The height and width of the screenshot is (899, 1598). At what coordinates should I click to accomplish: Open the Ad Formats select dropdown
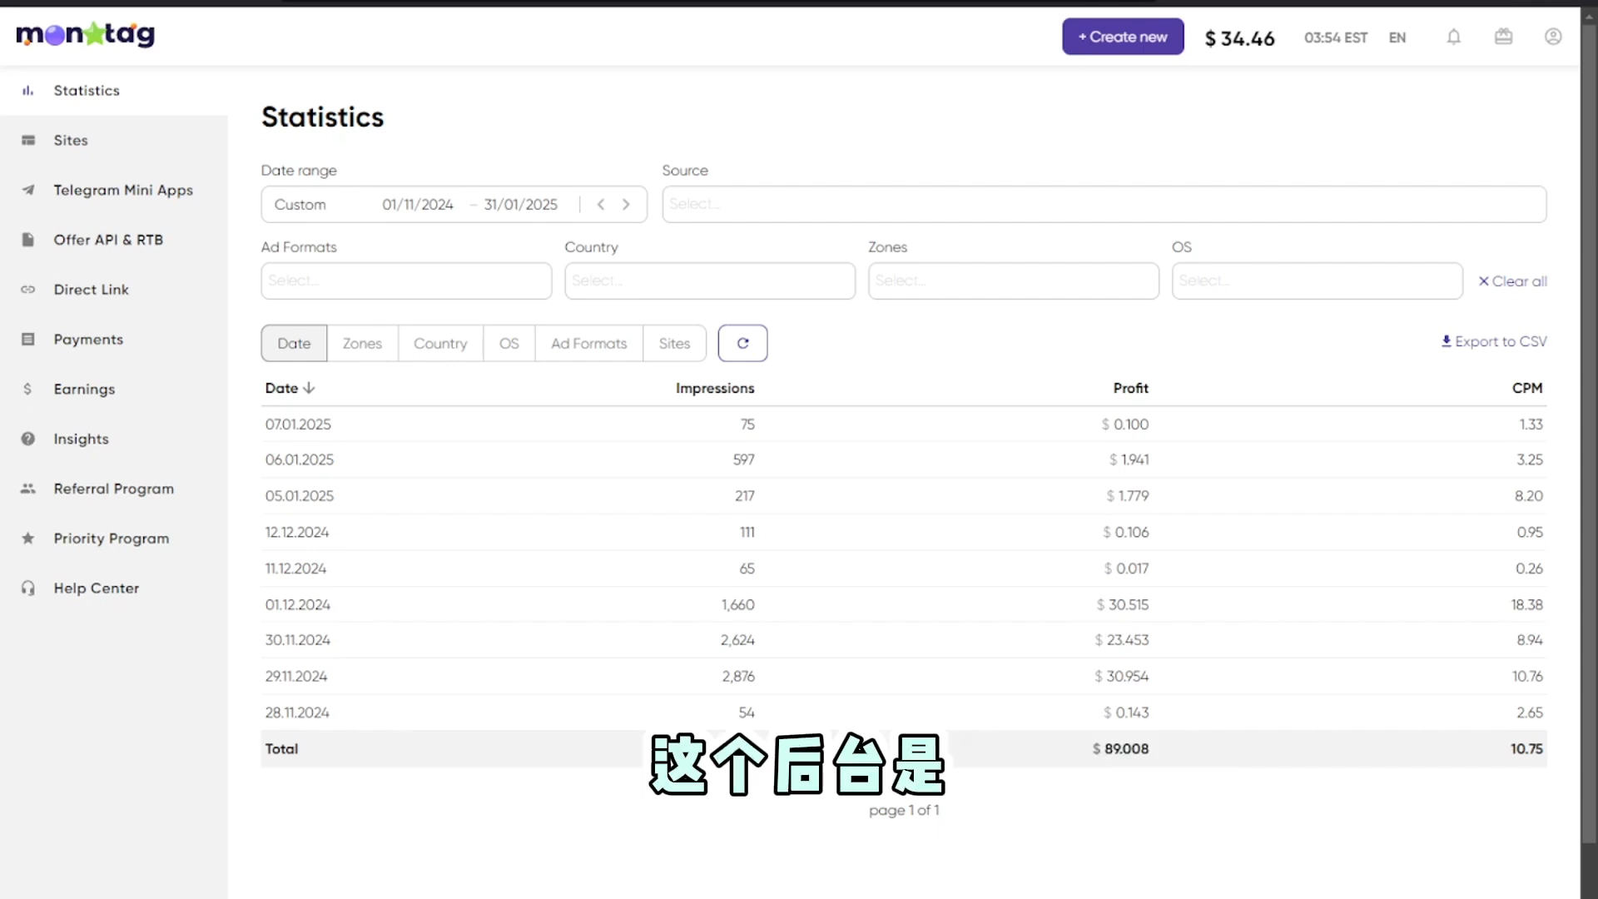406,281
